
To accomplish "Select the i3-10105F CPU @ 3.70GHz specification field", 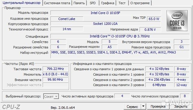I will (120, 36).
